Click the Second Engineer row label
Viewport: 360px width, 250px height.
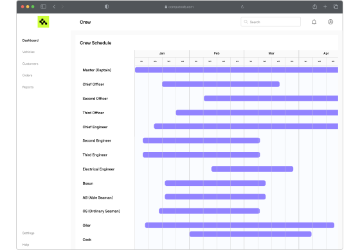[97, 140]
